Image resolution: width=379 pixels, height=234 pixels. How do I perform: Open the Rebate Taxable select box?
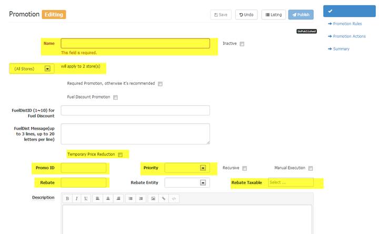pos(291,182)
